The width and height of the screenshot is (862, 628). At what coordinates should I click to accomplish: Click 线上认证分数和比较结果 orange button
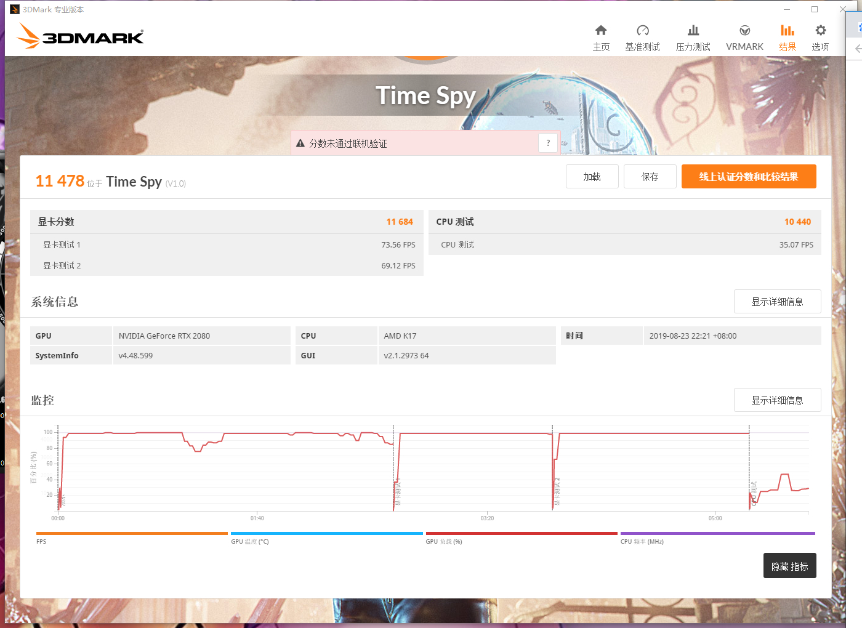(749, 177)
